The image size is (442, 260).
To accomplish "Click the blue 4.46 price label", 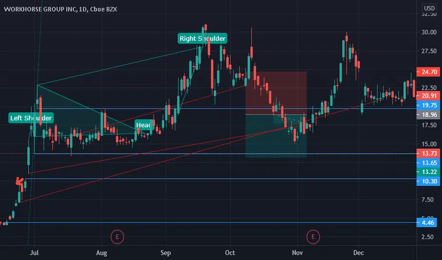I will pos(428,223).
